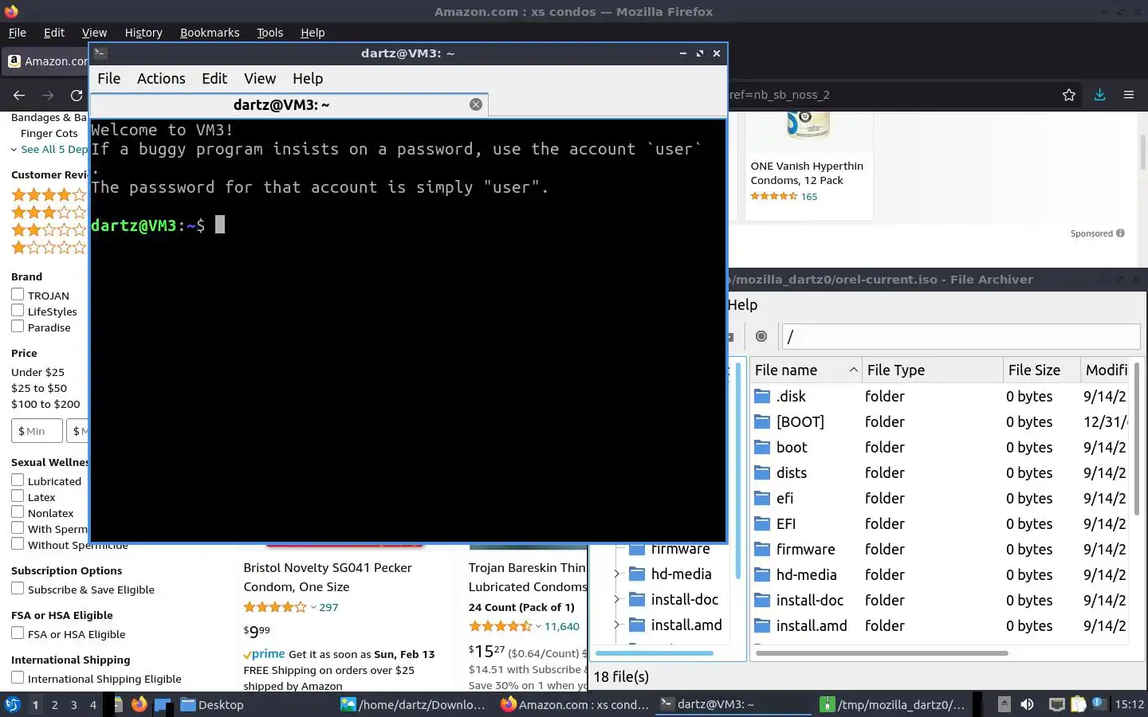
Task: Enable the Latex filter checkbox
Action: (x=18, y=496)
